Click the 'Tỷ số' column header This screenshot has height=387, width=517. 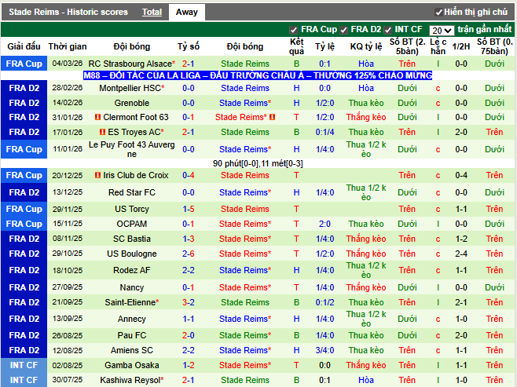(x=189, y=47)
